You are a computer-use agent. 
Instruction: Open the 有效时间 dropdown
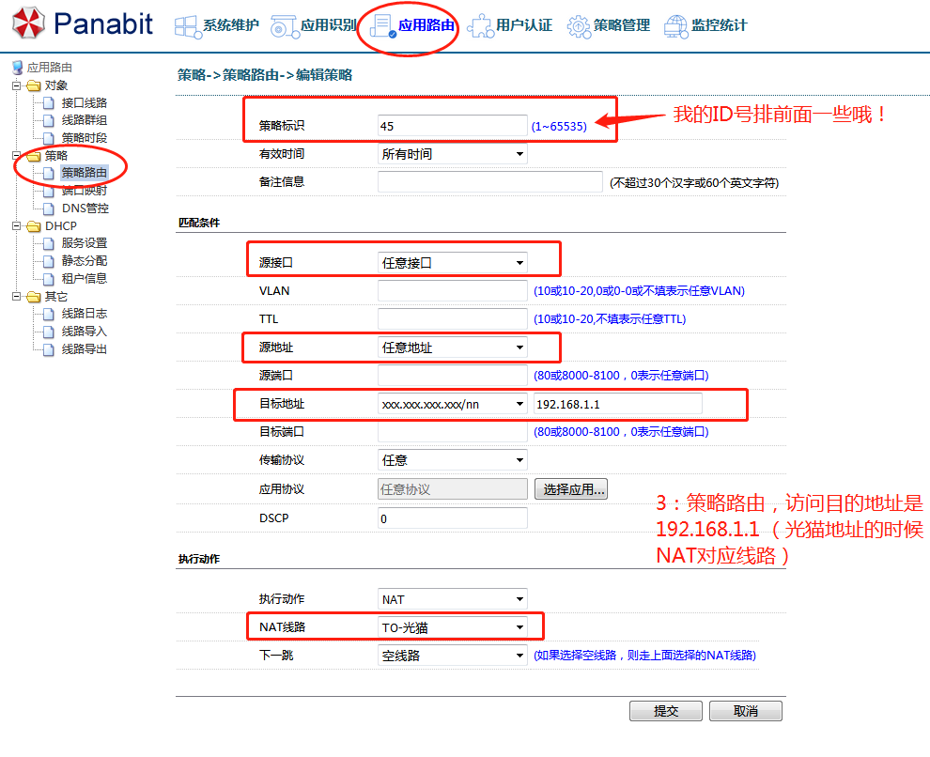[x=452, y=154]
